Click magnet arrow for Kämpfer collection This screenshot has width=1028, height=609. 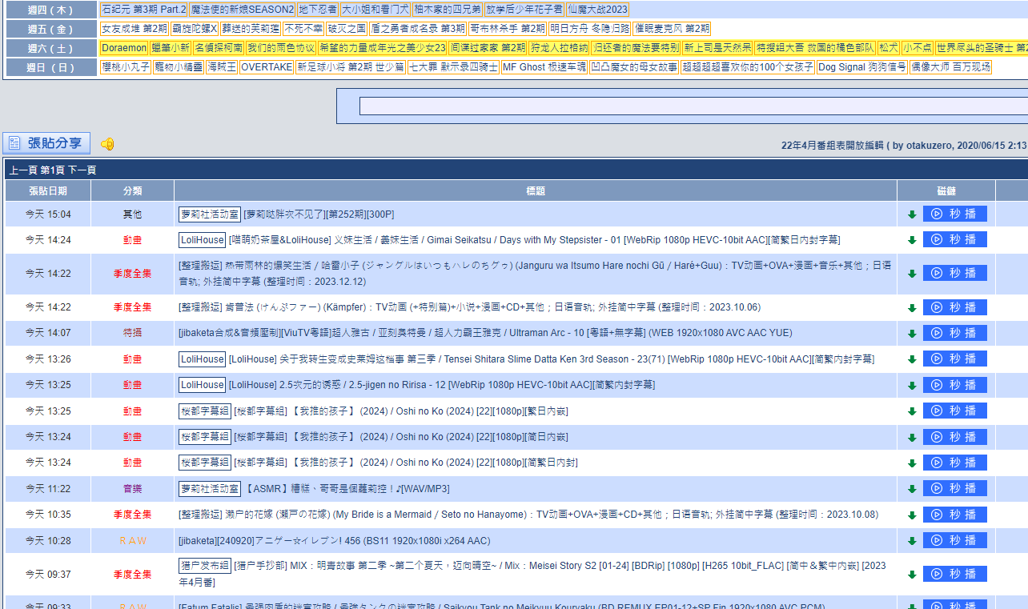point(912,307)
